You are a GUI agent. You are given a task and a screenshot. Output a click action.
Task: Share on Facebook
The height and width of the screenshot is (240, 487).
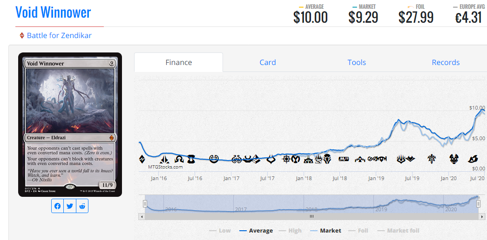point(57,206)
